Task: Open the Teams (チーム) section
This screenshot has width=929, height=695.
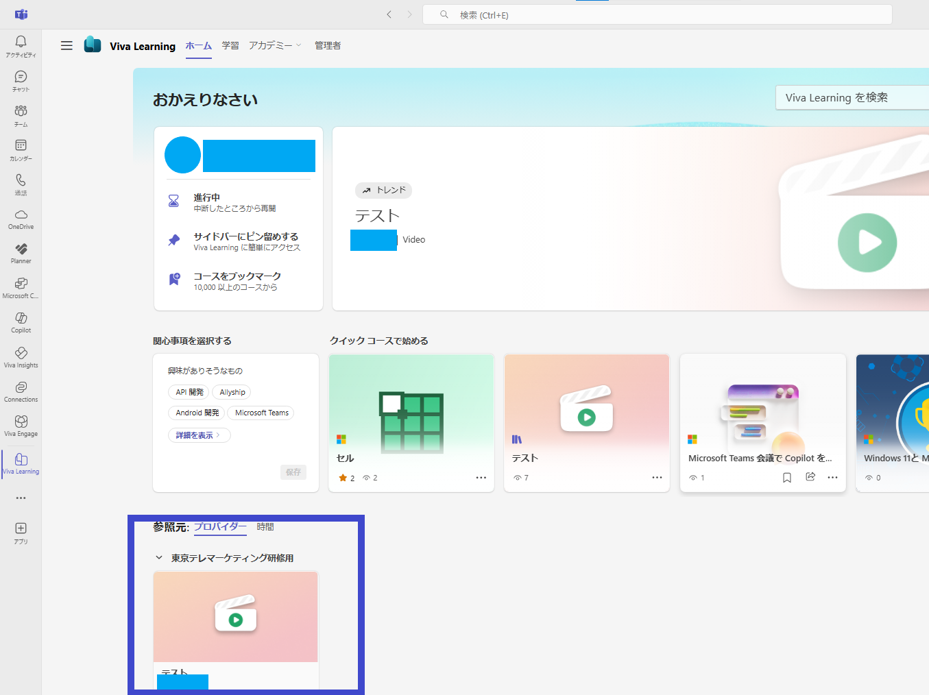Action: 21,115
